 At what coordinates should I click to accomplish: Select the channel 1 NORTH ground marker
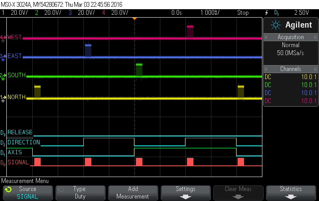[3, 97]
